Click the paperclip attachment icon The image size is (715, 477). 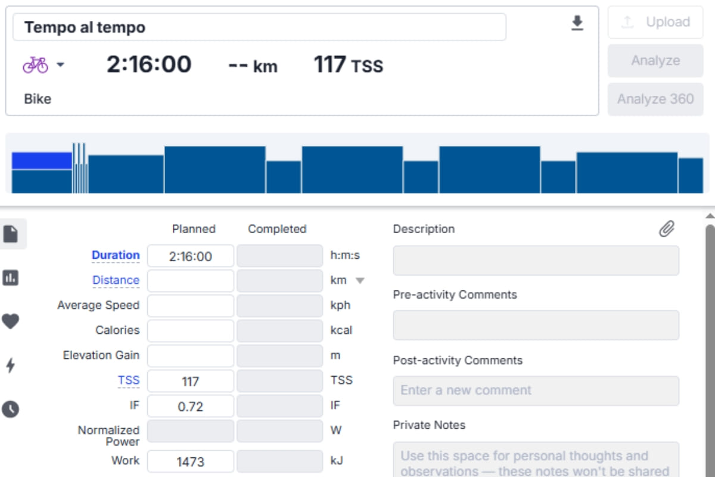pos(667,229)
